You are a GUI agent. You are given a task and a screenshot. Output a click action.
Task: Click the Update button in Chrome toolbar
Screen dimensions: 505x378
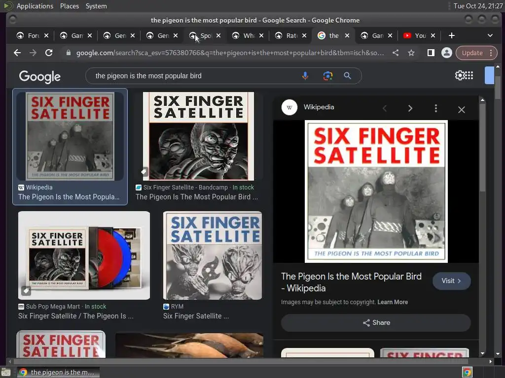(x=472, y=53)
